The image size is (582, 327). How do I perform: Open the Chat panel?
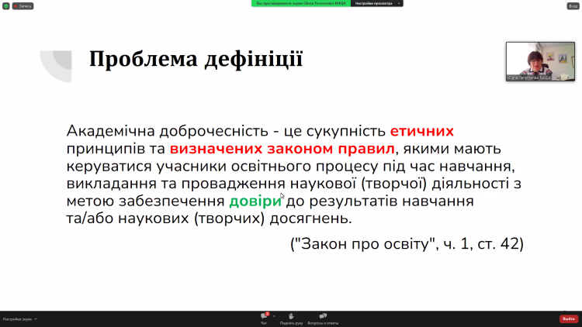point(264,317)
